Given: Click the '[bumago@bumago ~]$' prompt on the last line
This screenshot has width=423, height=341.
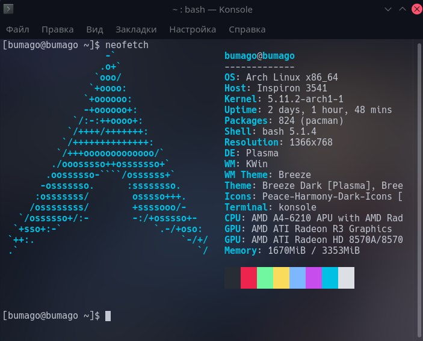Looking at the screenshot, I should tap(51, 316).
